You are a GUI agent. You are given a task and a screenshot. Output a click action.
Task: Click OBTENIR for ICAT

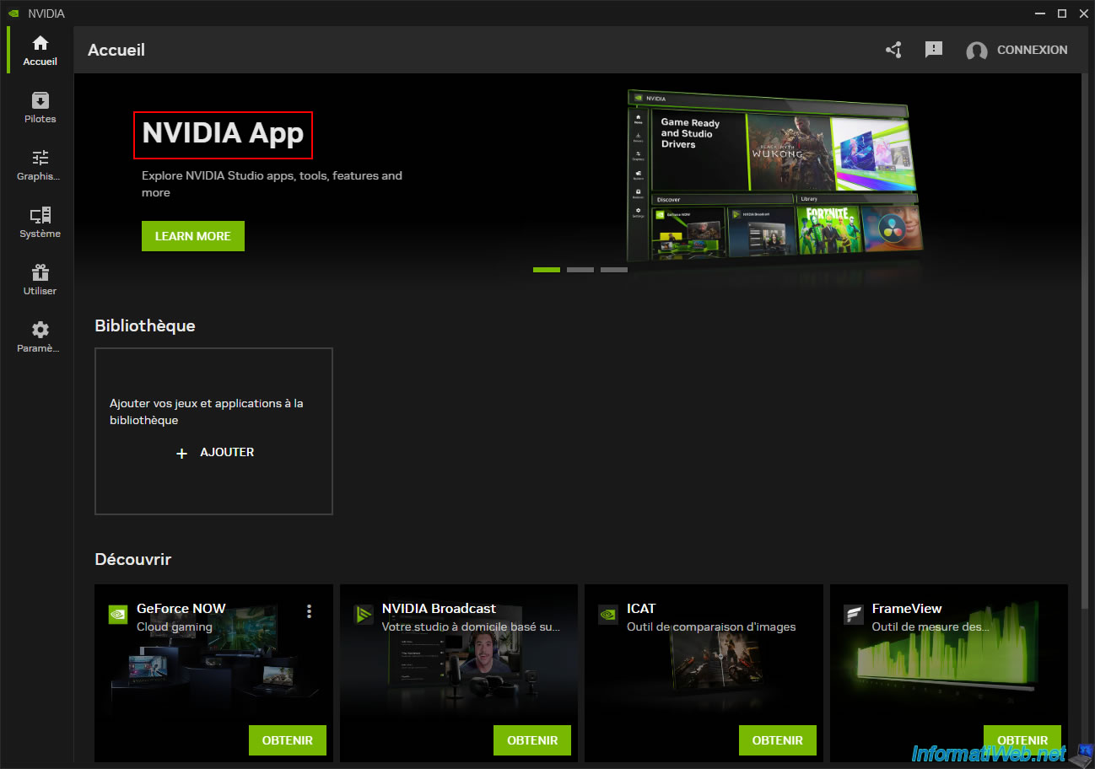pos(778,740)
